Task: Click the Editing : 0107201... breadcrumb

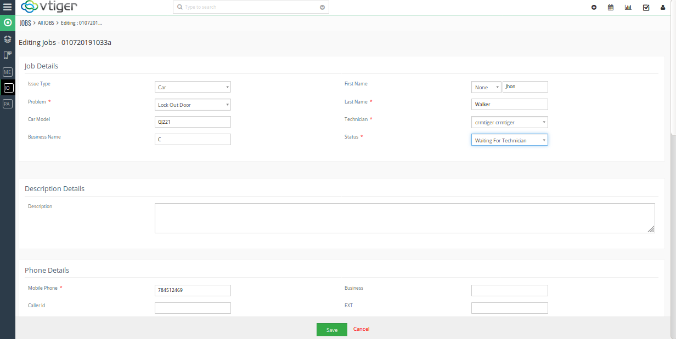Action: (x=81, y=23)
